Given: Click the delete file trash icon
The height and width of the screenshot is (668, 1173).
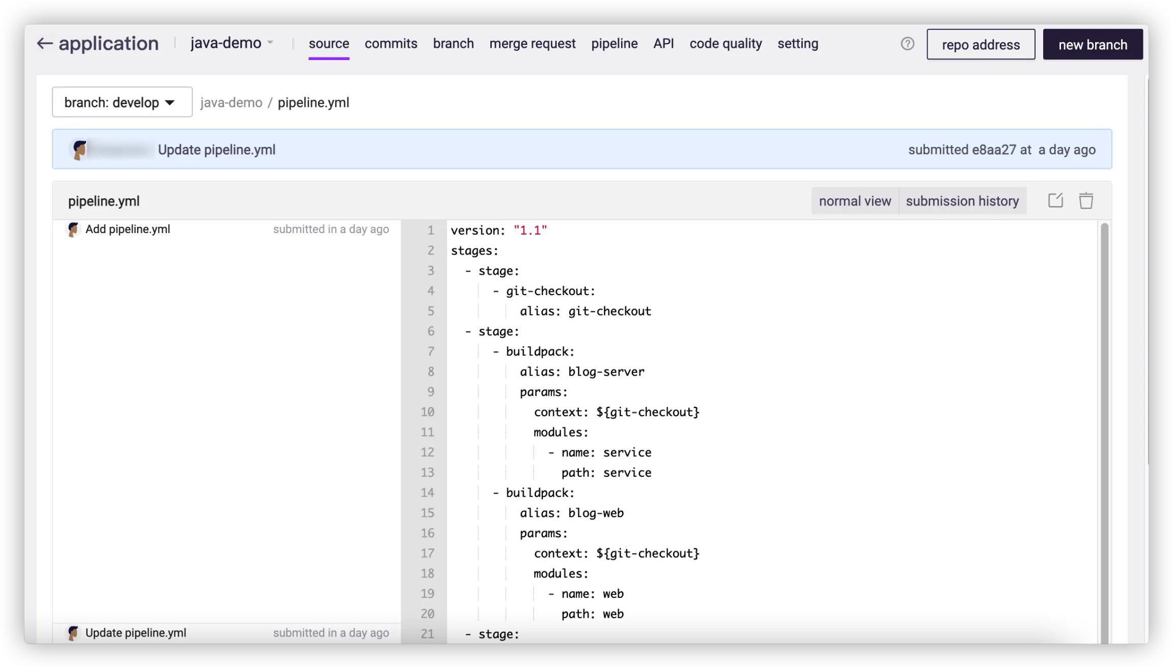Looking at the screenshot, I should 1086,200.
